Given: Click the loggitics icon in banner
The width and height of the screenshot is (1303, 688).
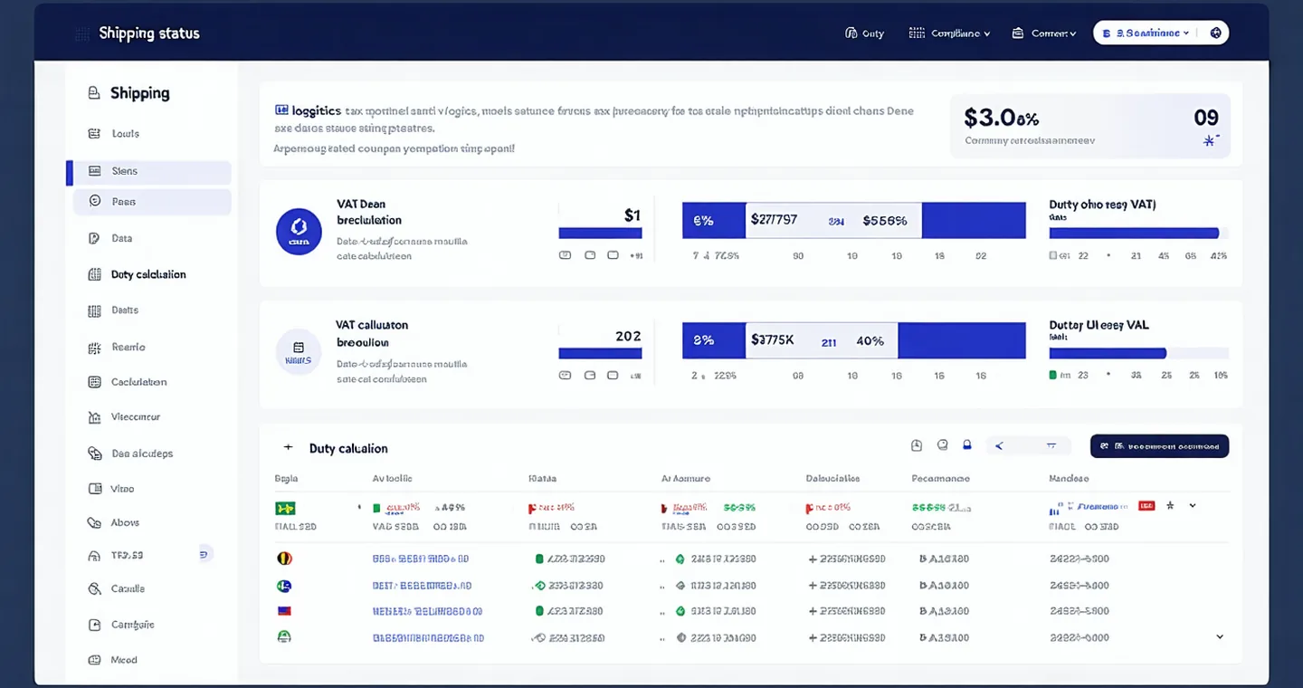Looking at the screenshot, I should click(x=281, y=110).
